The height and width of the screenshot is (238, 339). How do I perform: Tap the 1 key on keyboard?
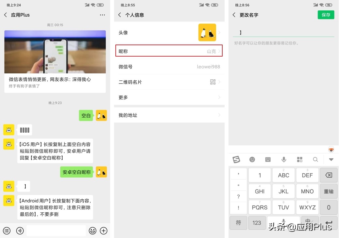260,175
